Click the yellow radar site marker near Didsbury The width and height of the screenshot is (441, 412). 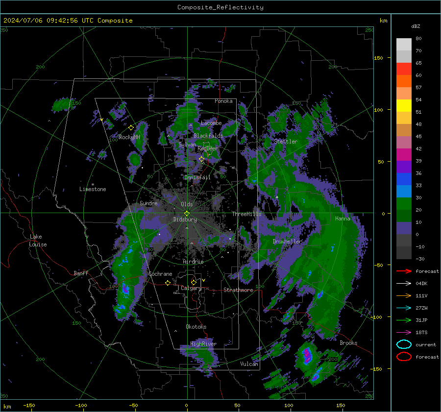187,213
